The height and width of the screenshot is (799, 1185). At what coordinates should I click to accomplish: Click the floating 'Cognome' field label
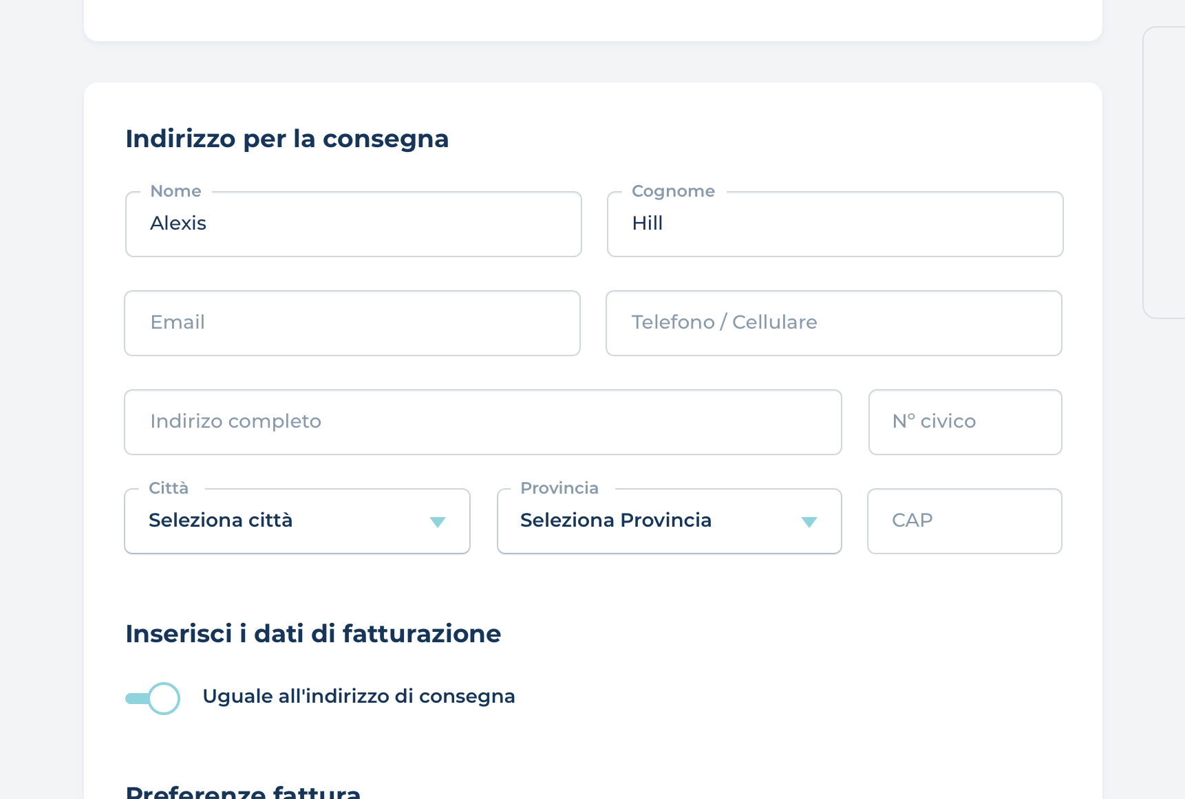click(673, 191)
